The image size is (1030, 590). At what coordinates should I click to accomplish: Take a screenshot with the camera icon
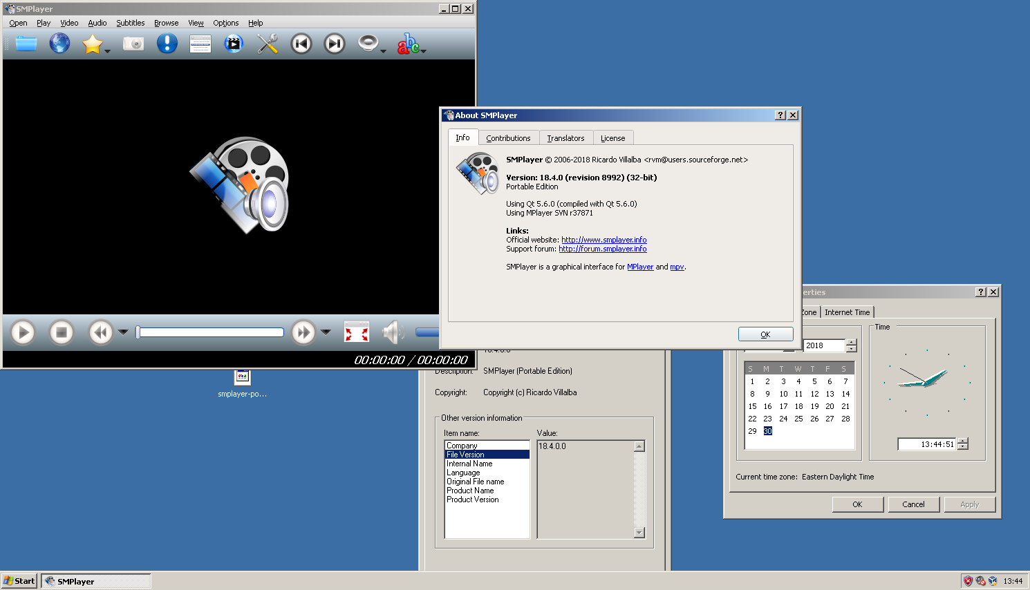click(x=133, y=44)
